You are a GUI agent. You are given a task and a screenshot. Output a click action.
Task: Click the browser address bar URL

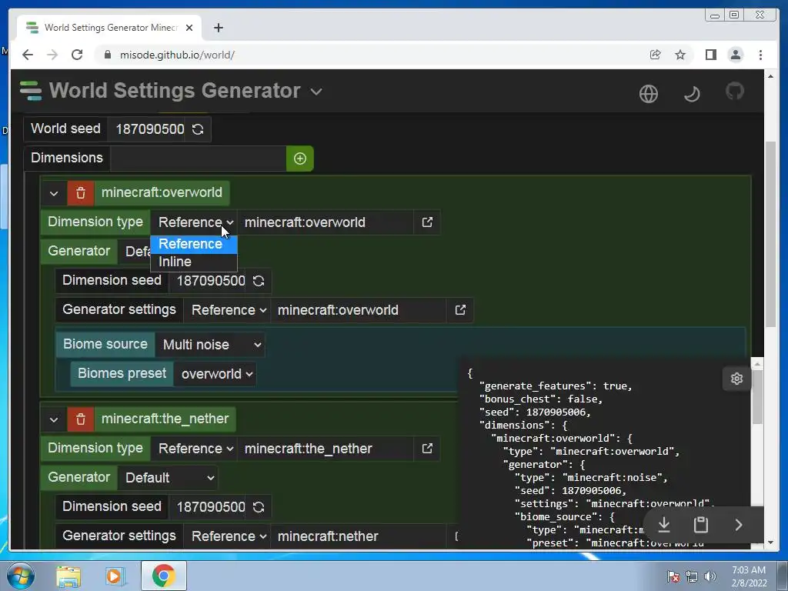[177, 55]
